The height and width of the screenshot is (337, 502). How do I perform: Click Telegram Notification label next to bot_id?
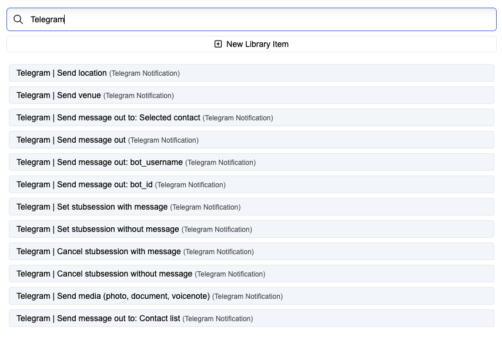[190, 185]
